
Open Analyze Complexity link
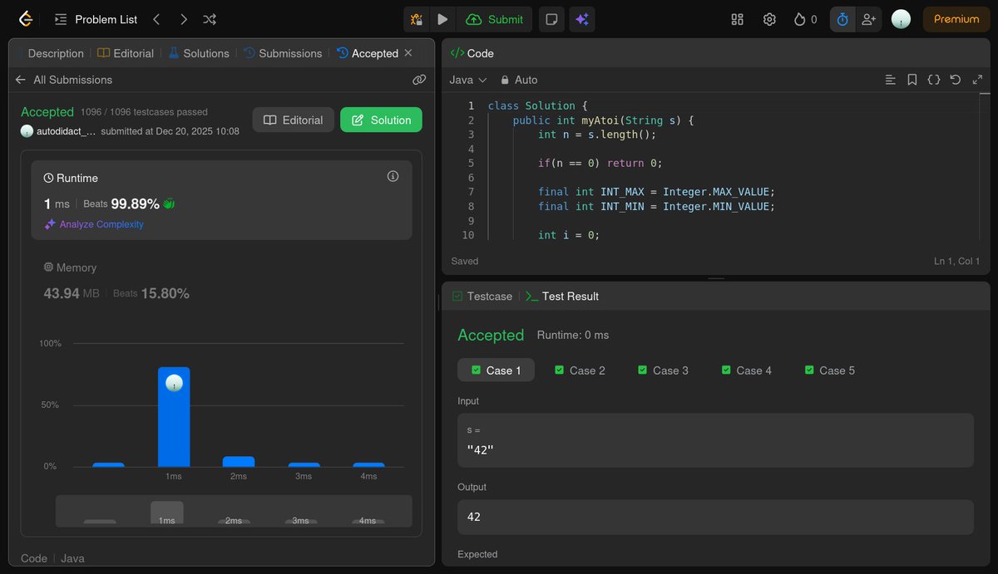pos(93,224)
